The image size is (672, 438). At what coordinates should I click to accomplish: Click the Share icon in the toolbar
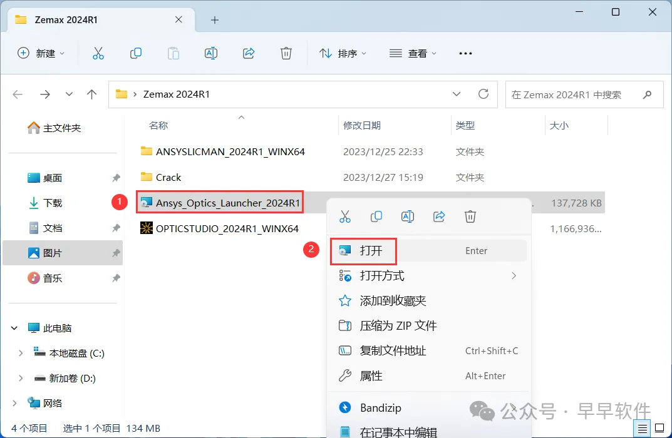(x=249, y=53)
